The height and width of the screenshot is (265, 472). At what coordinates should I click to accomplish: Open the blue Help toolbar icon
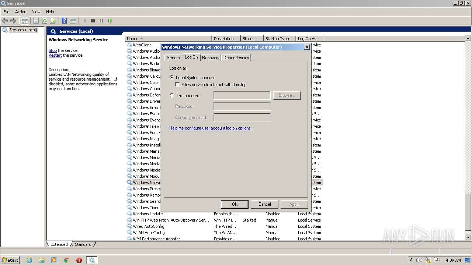65,21
